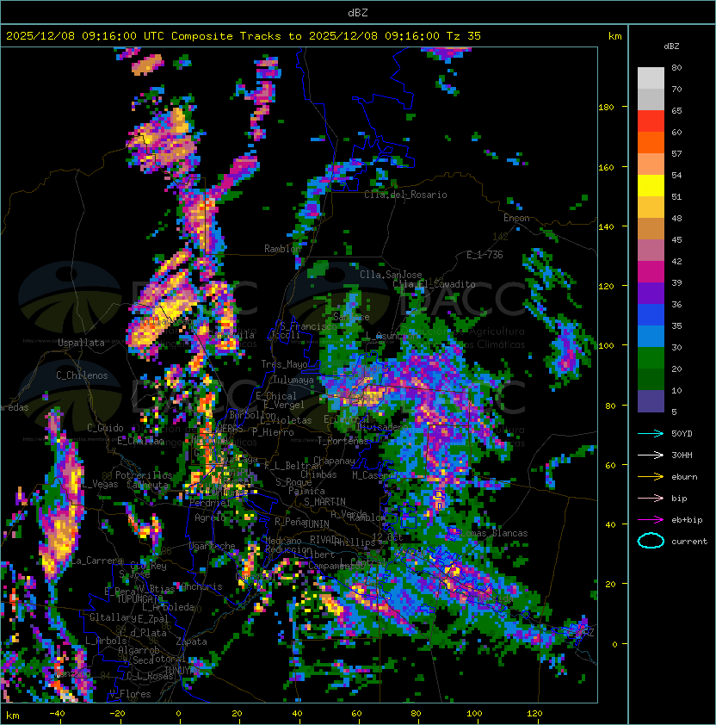The image size is (716, 725).
Task: Select the Clla.SanJose label
Action: pyautogui.click(x=391, y=275)
